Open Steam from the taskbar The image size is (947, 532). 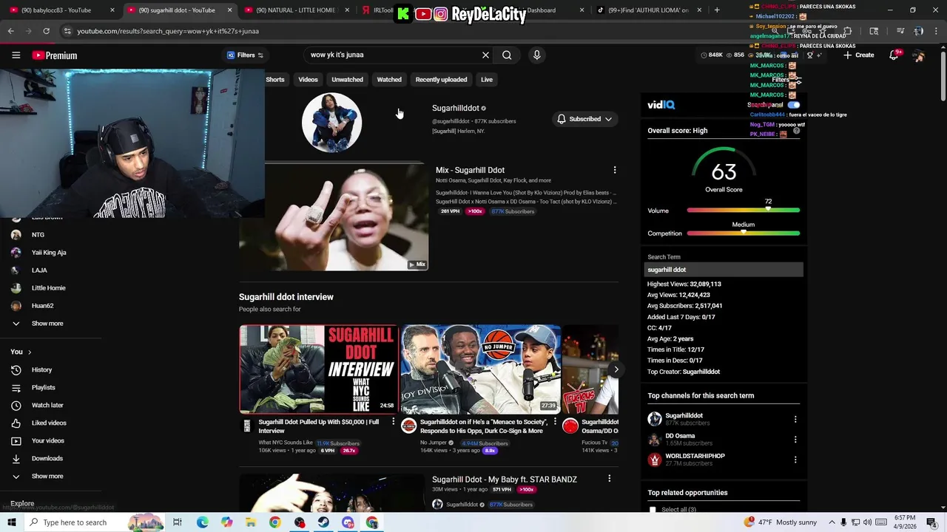pos(323,522)
